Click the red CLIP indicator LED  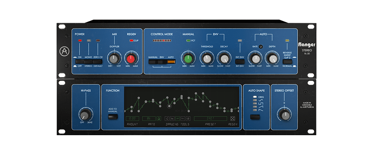pos(131,41)
